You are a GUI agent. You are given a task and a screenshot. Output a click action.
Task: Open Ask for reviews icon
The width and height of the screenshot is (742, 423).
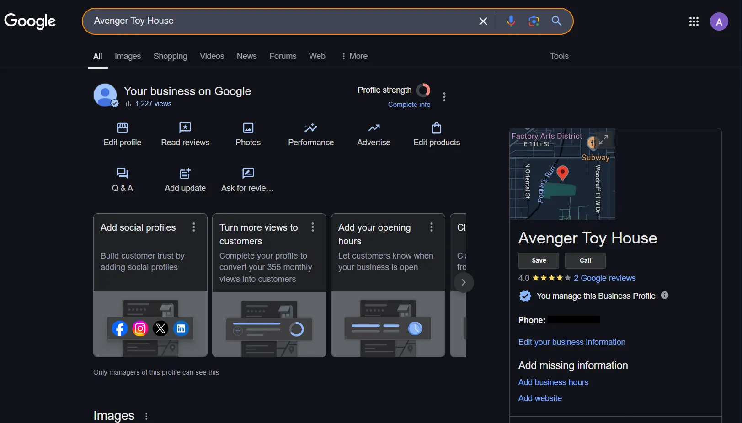(248, 173)
